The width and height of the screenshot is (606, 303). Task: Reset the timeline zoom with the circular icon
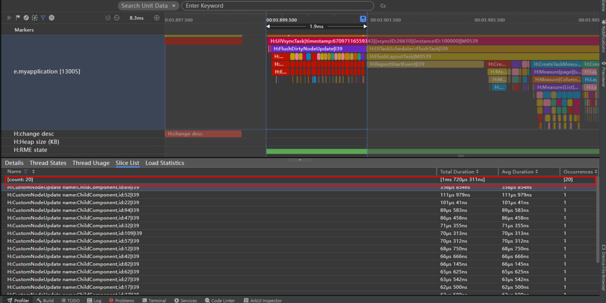pos(108,18)
